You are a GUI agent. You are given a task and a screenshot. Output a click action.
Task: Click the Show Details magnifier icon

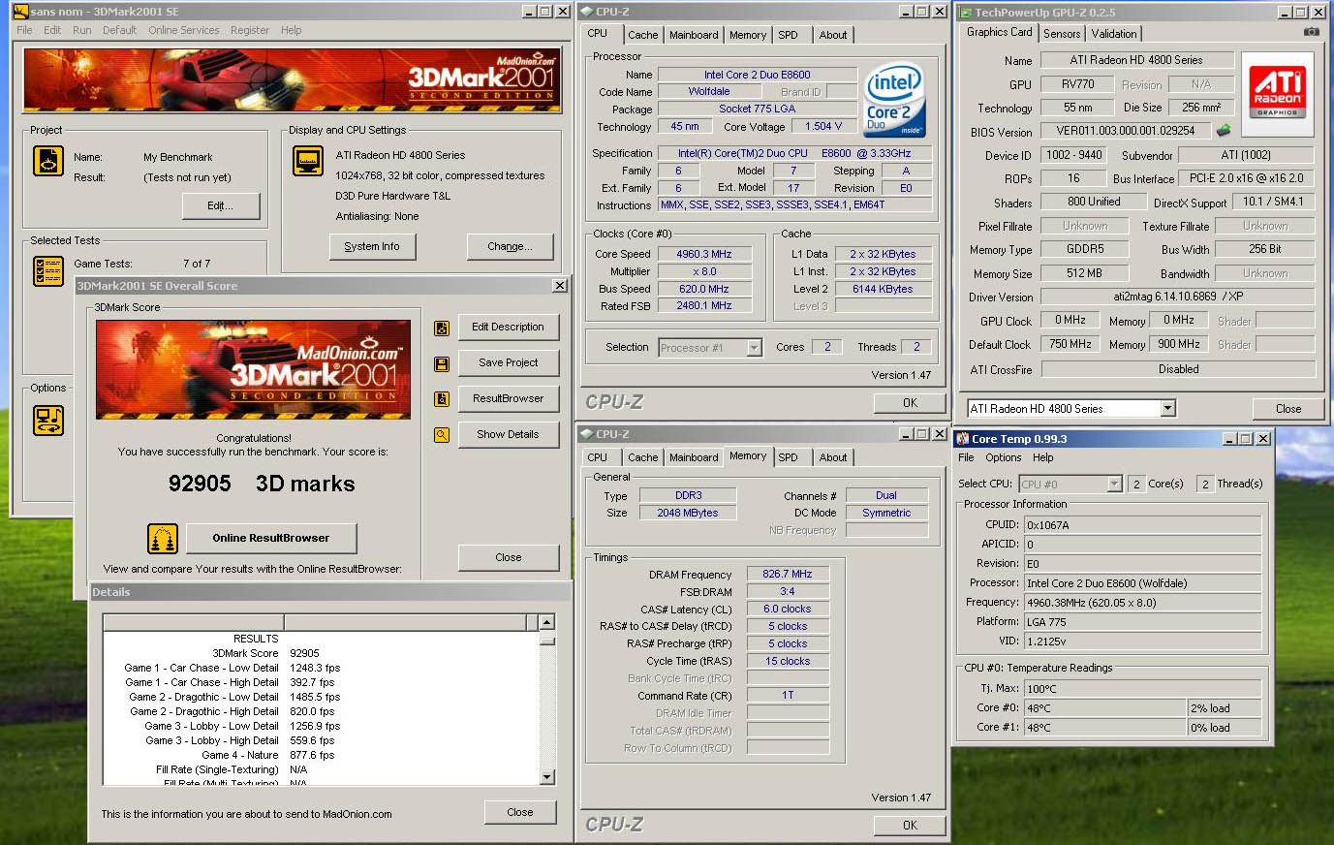(x=442, y=435)
